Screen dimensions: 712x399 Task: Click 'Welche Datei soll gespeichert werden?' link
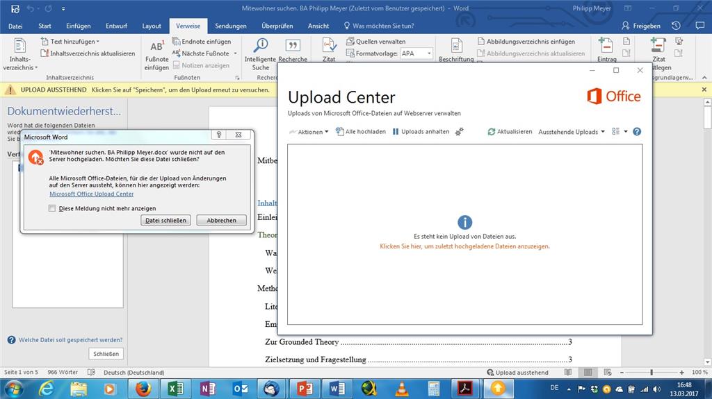pos(70,339)
